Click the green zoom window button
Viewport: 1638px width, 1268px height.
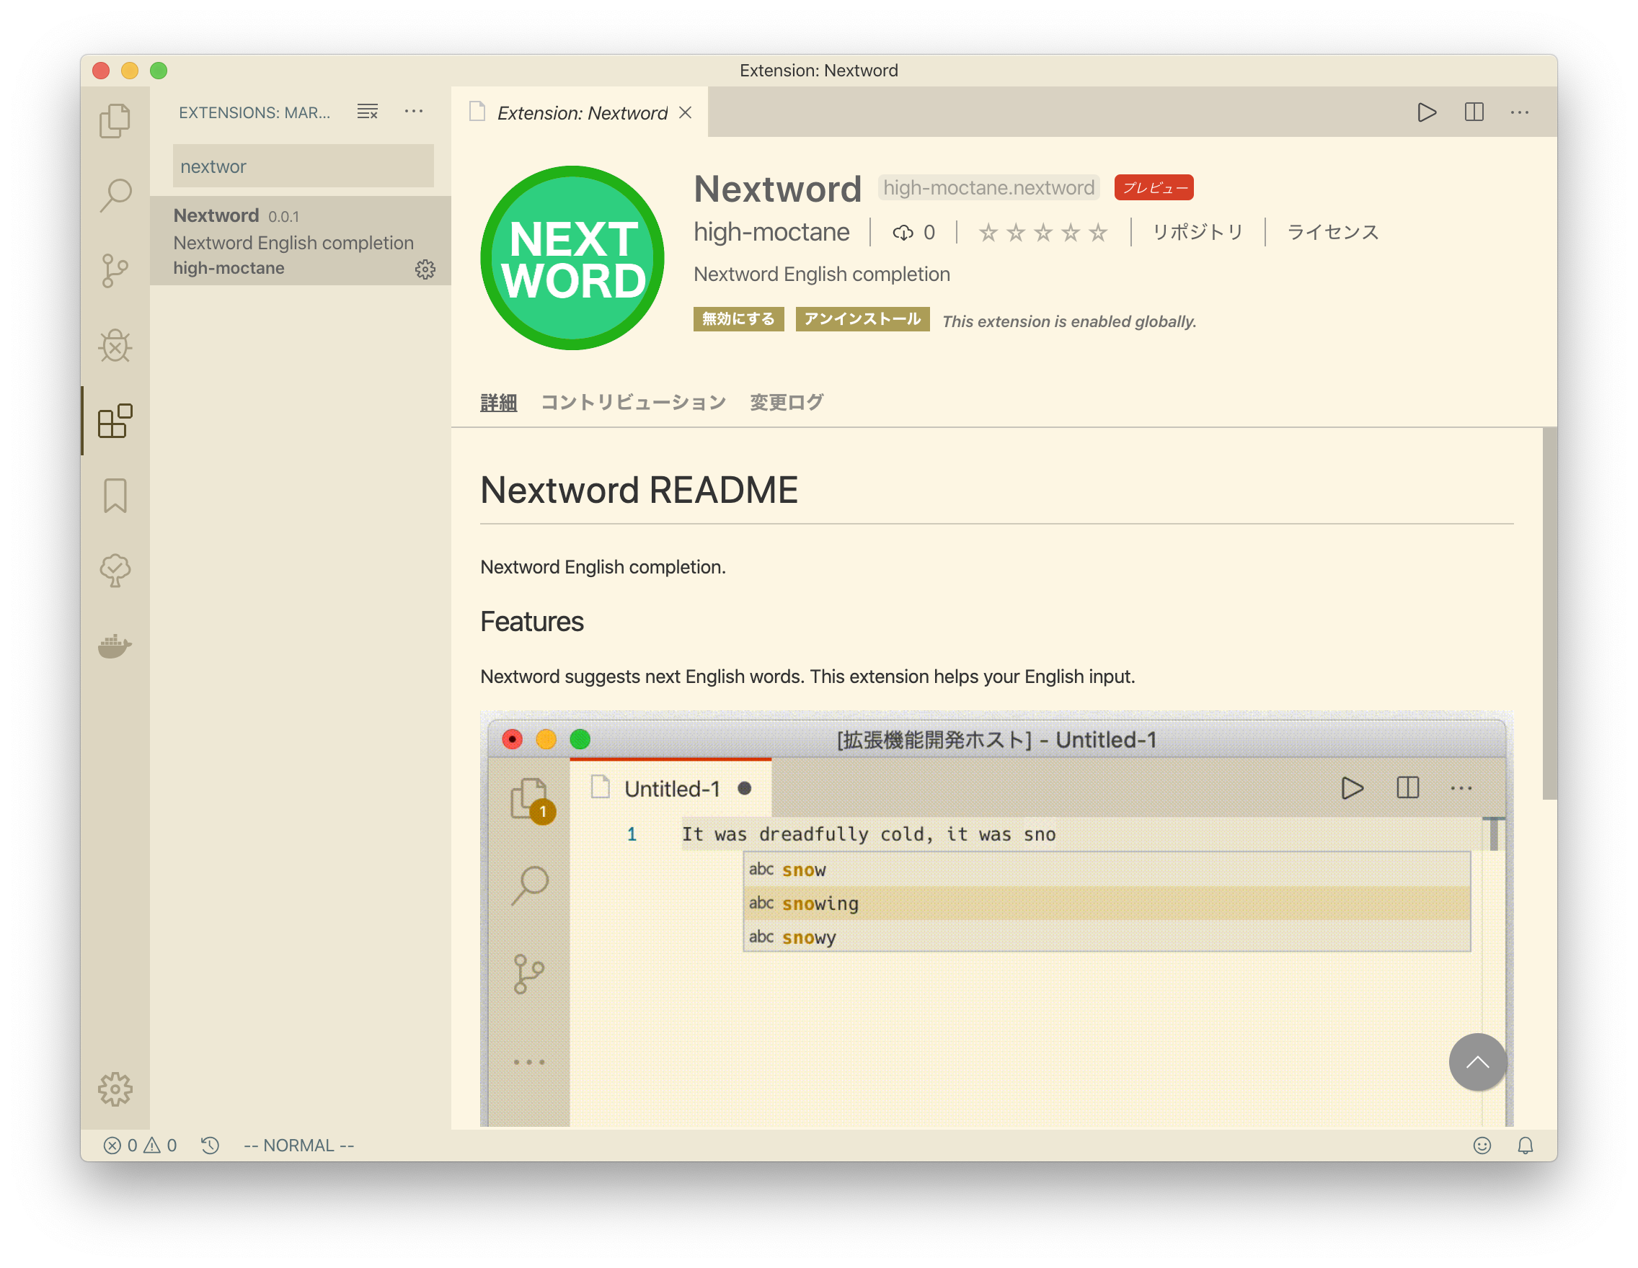pos(159,71)
